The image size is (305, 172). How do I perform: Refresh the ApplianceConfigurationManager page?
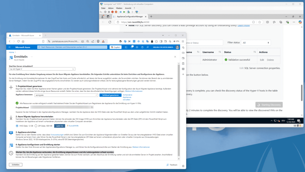(x=110, y=22)
